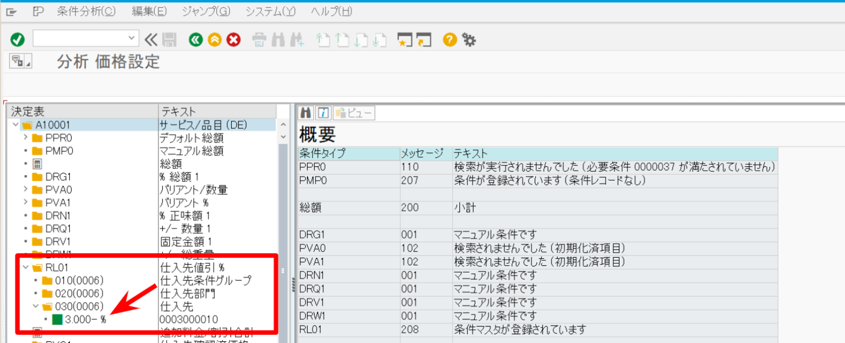
Task: Click the Find Next binoculars-plus icon
Action: tap(297, 40)
